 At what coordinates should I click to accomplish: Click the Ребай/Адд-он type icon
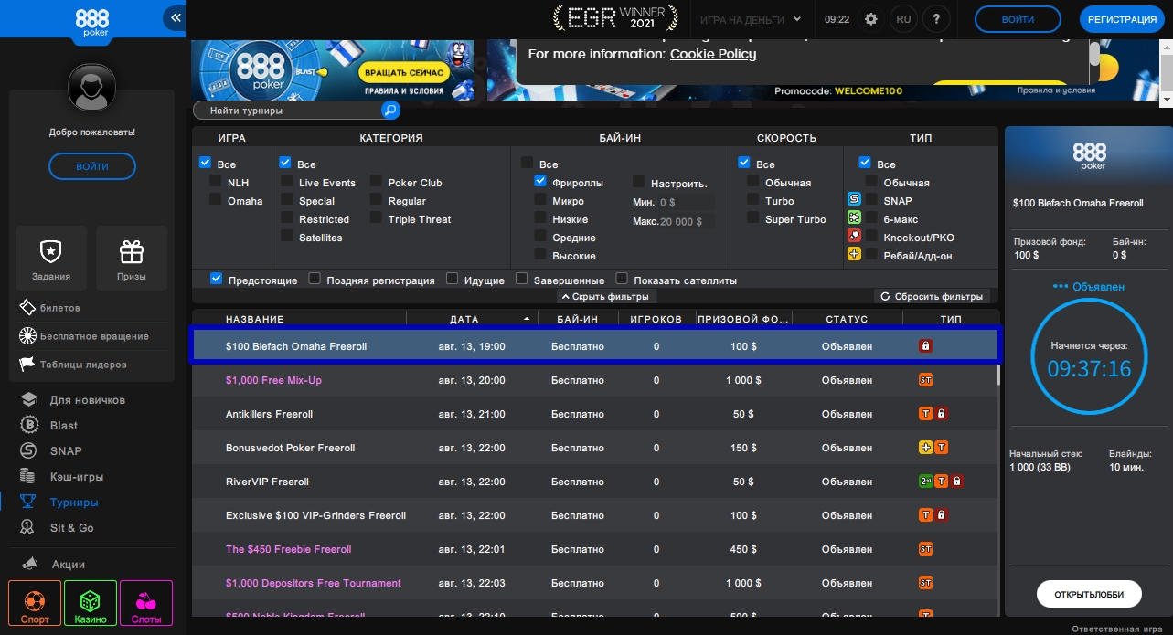854,254
